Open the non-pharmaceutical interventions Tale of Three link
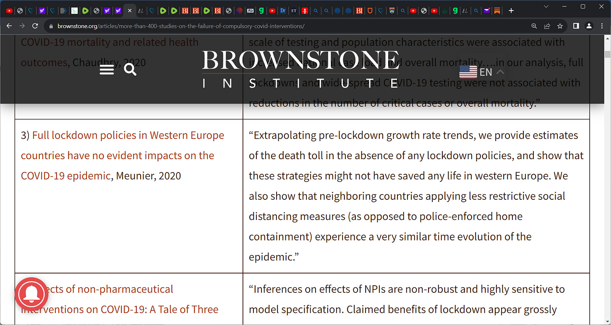Image resolution: width=611 pixels, height=325 pixels. pyautogui.click(x=120, y=299)
